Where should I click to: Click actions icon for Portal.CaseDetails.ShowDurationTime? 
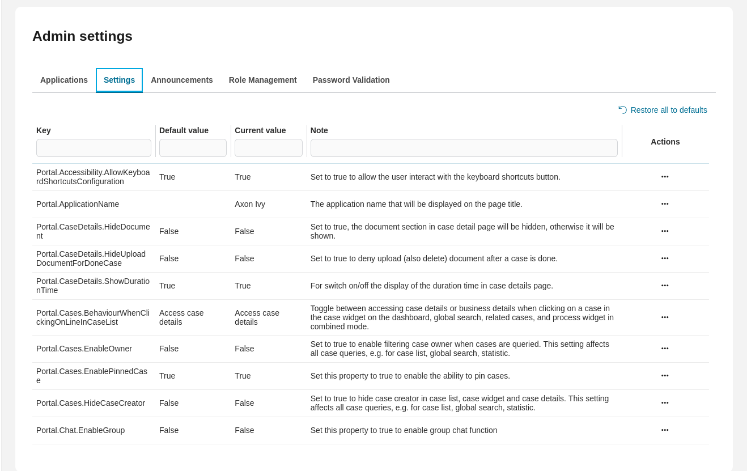tap(664, 286)
